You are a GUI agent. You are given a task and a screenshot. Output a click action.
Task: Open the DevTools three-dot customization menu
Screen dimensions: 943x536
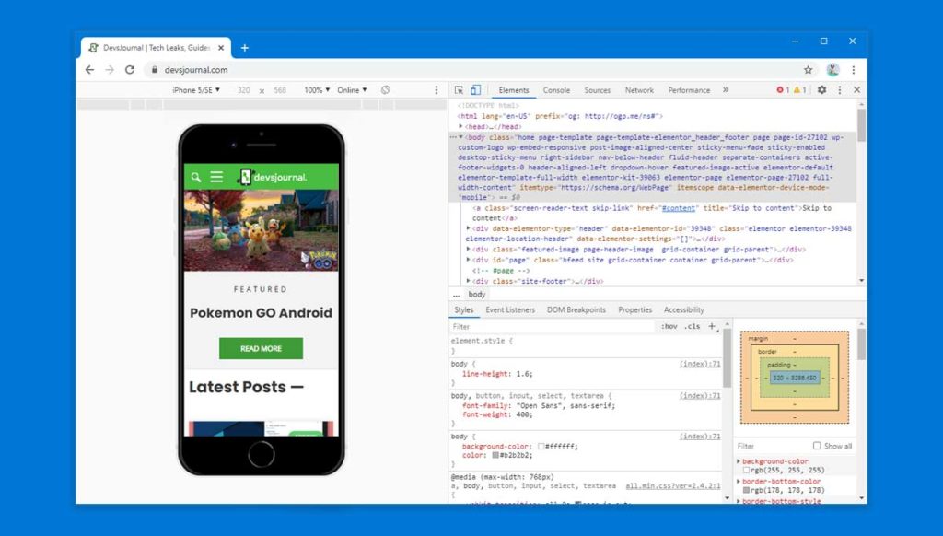point(840,89)
